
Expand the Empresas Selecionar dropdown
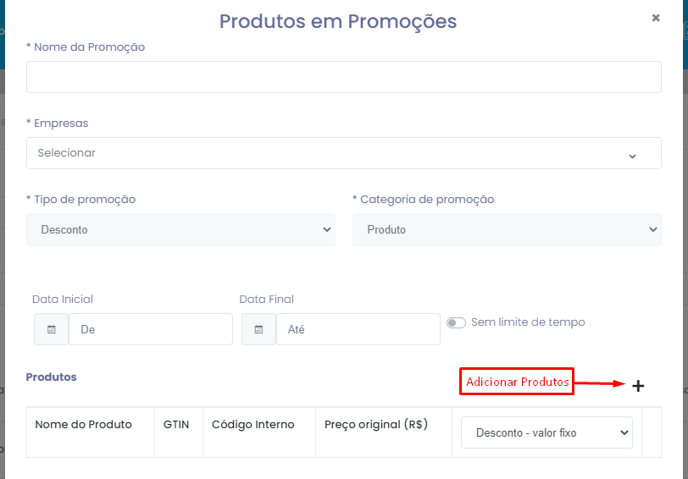pyautogui.click(x=343, y=153)
